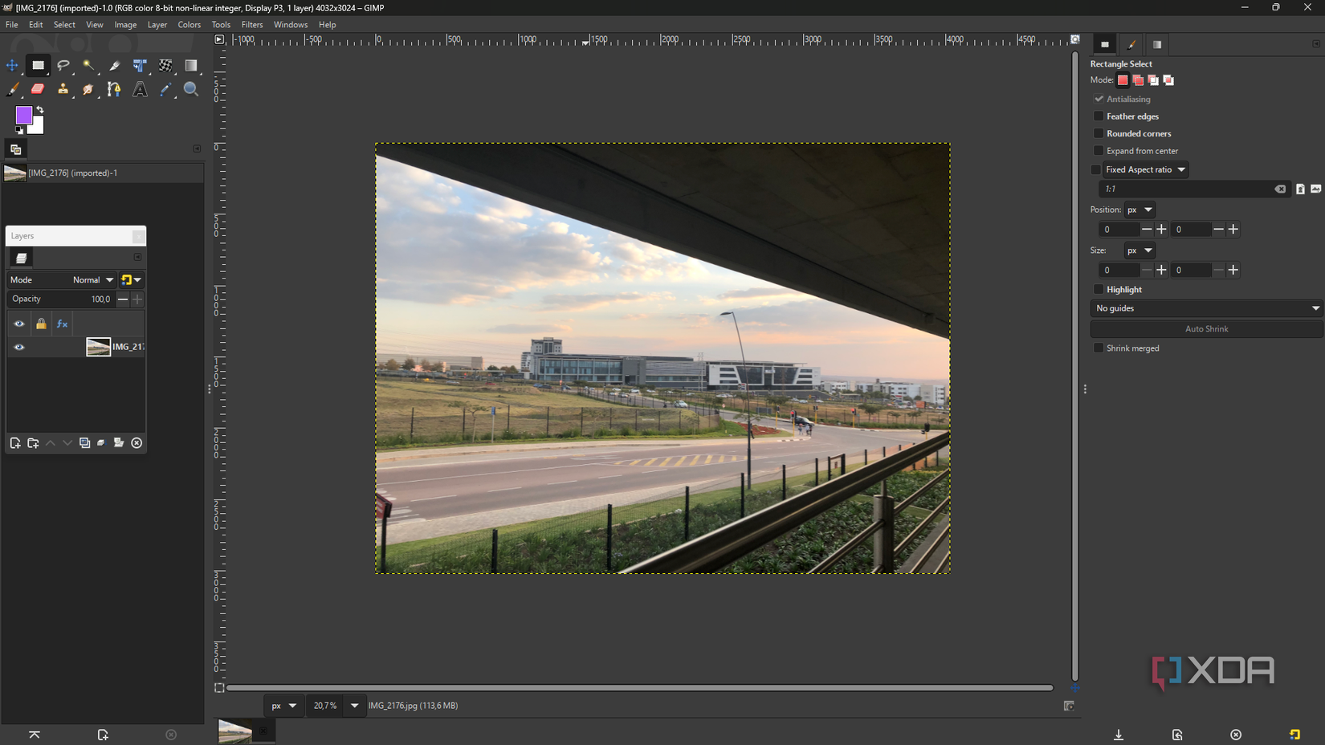The image size is (1325, 745).
Task: Click the Auto Shrink button
Action: [1206, 328]
